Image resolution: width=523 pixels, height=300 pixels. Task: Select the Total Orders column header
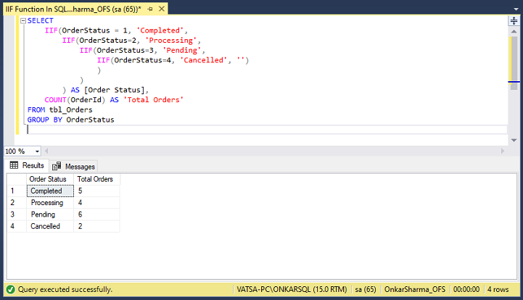[96, 179]
